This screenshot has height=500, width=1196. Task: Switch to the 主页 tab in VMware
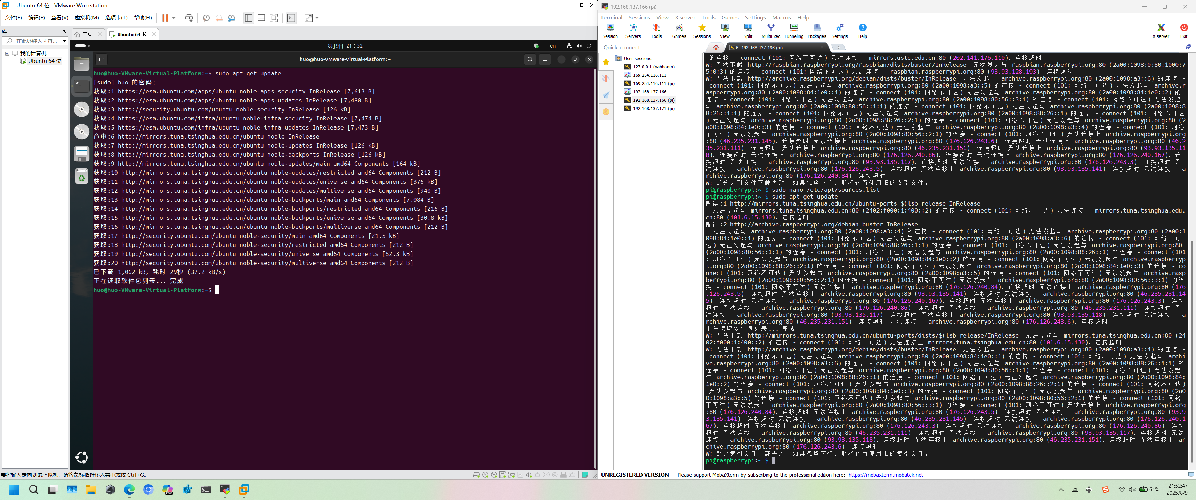point(87,34)
